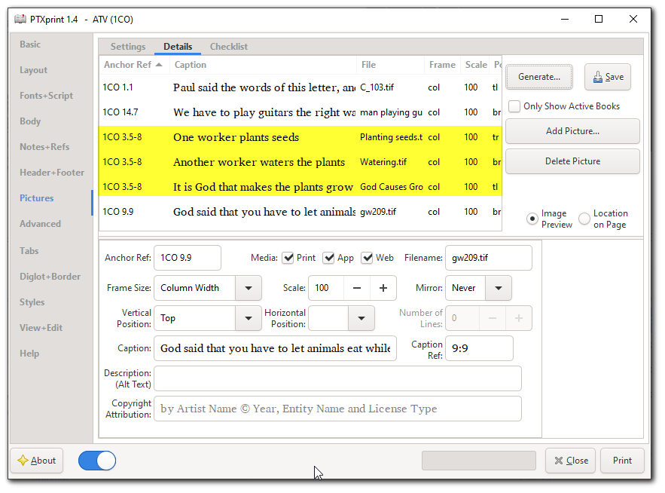Open the Checklist tab
The height and width of the screenshot is (493, 665).
[228, 46]
